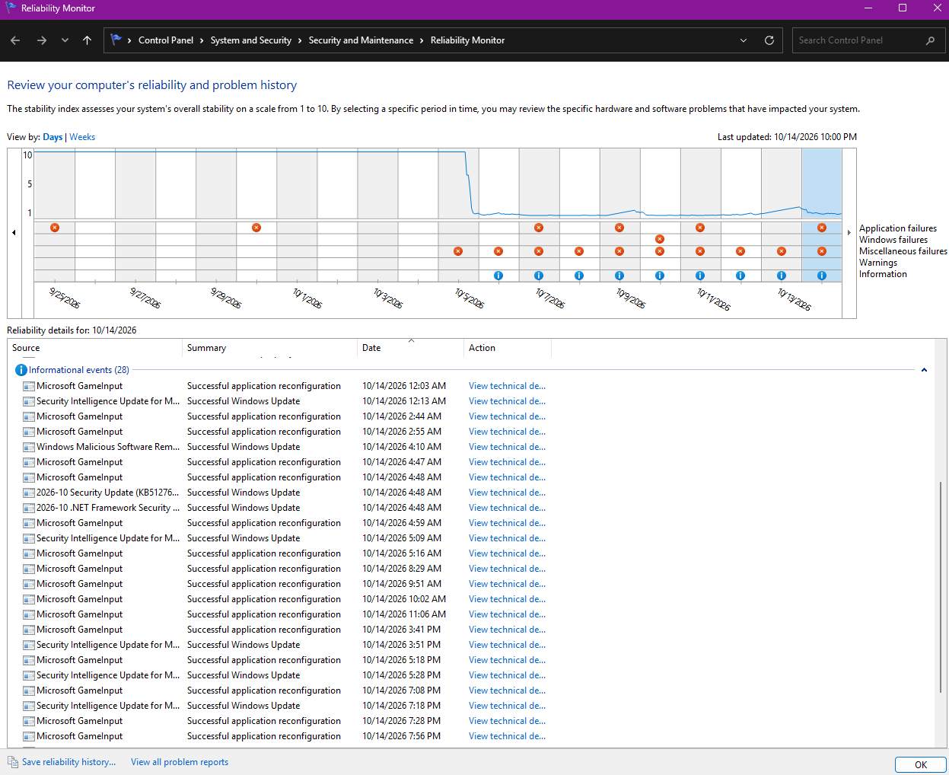
Task: Sort the list by the Date column header
Action: [x=410, y=348]
